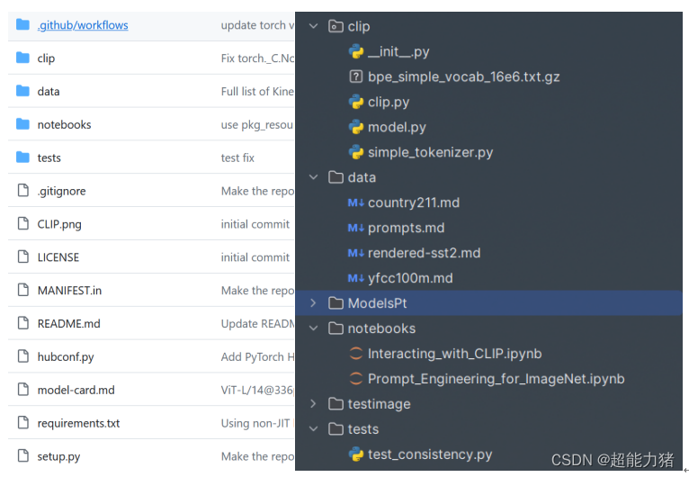The image size is (689, 477).
Task: Click 'initial commit' message for CLIP.png
Action: (x=255, y=224)
